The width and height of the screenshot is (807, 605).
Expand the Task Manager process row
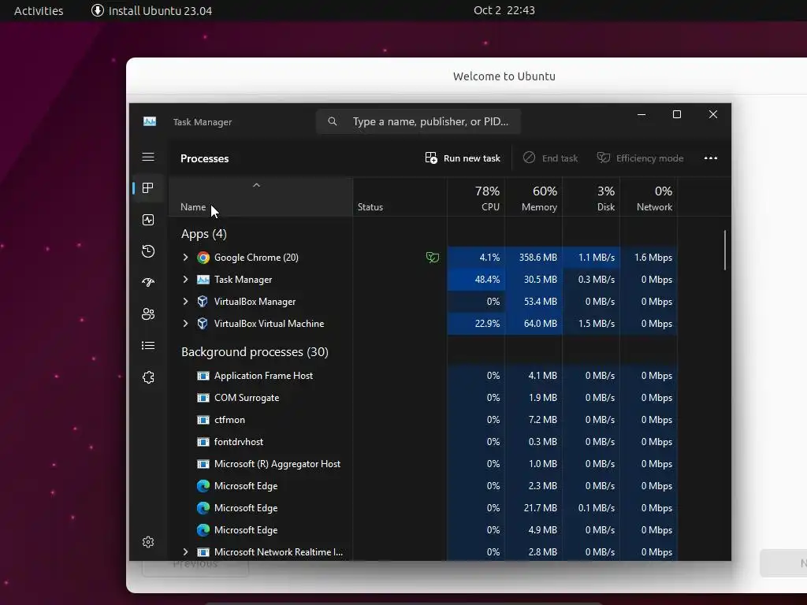[x=185, y=280]
